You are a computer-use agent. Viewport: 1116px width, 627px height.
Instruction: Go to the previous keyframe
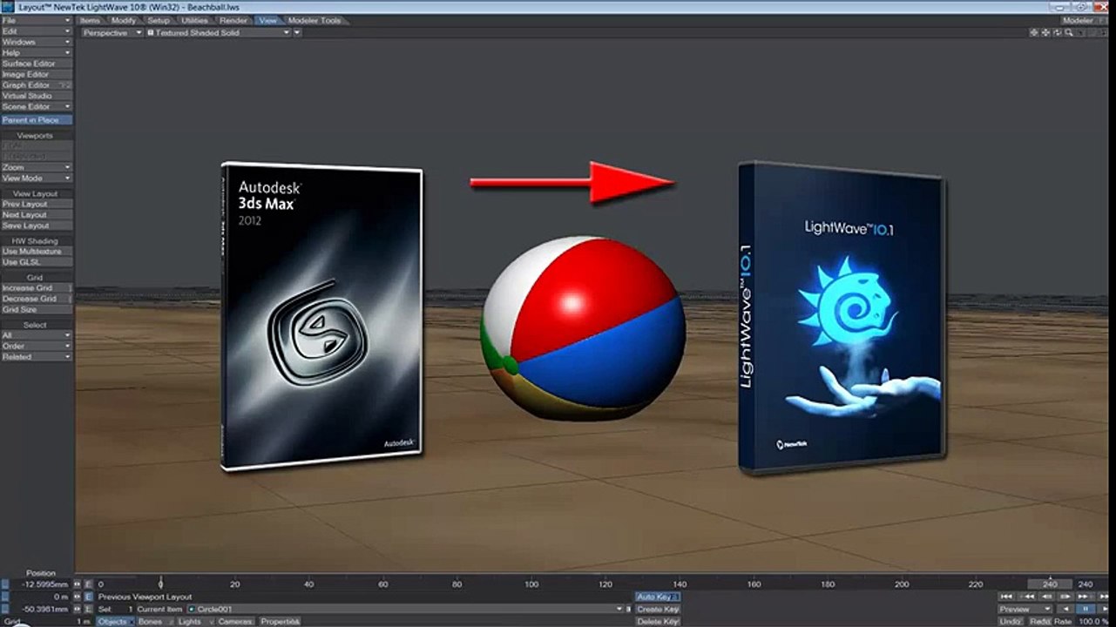pos(1026,597)
